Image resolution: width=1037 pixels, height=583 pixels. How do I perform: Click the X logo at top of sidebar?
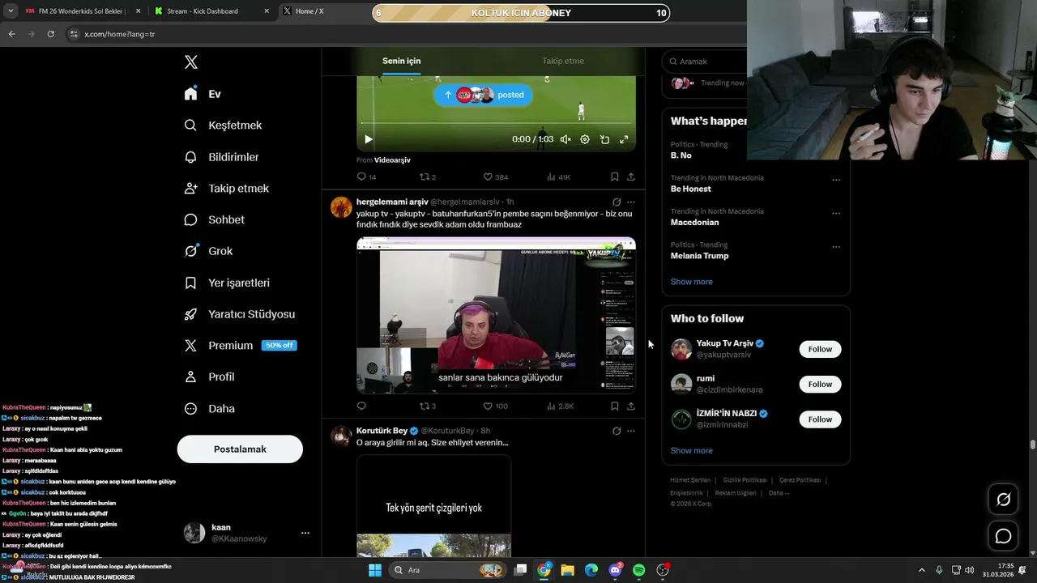click(190, 62)
